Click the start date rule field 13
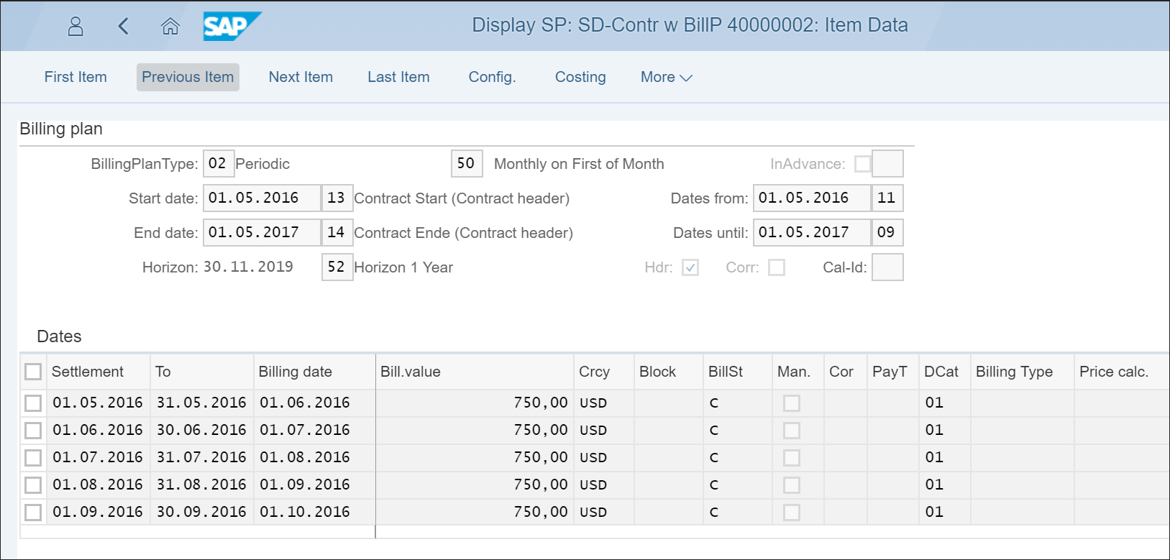The width and height of the screenshot is (1170, 560). (337, 198)
